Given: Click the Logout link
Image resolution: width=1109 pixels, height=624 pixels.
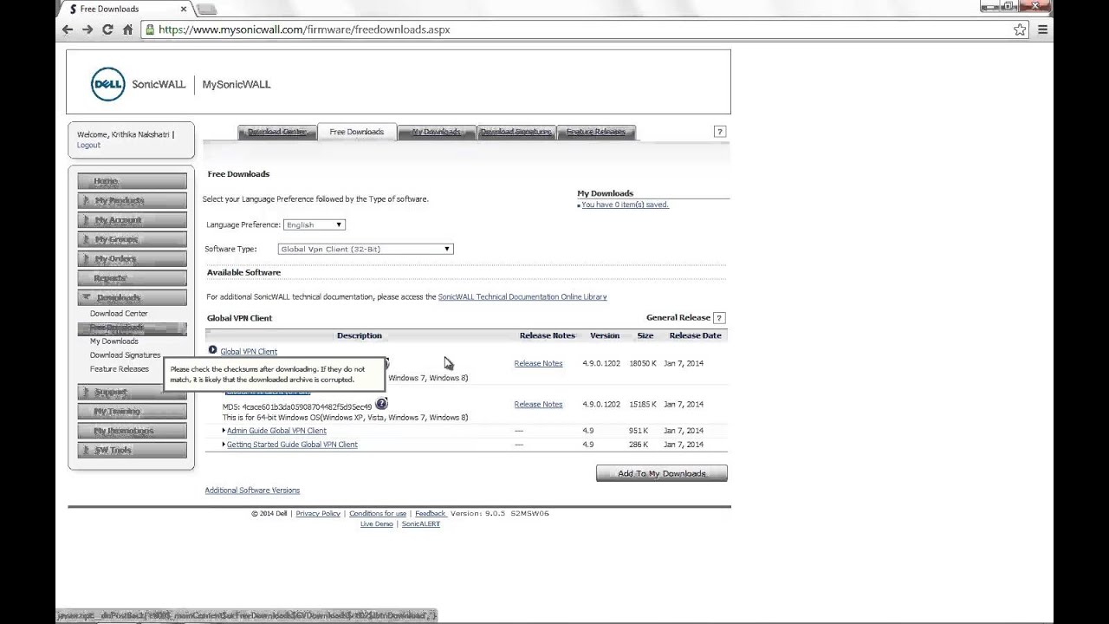Looking at the screenshot, I should pyautogui.click(x=88, y=145).
